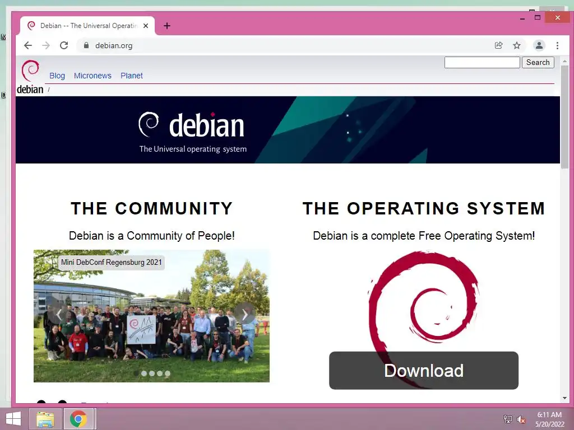Click the debian banner image
Viewport: 574px width, 430px height.
click(x=288, y=130)
